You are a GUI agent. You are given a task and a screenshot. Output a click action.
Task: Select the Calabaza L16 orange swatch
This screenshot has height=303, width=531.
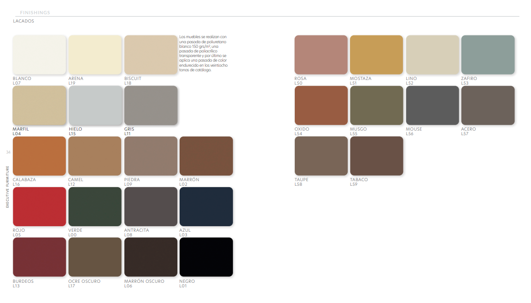point(39,156)
